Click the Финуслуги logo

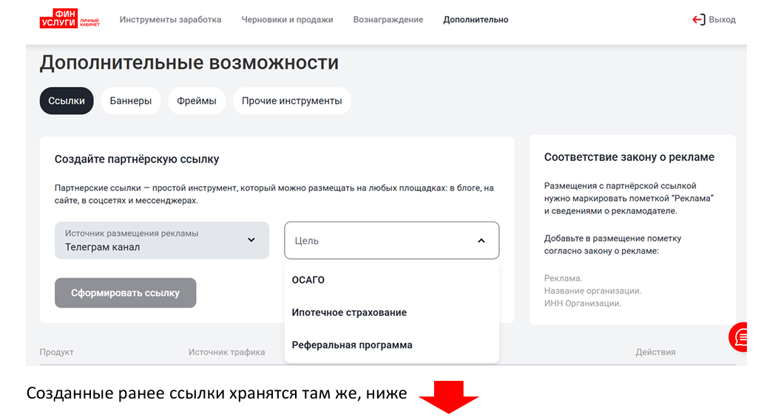point(69,20)
